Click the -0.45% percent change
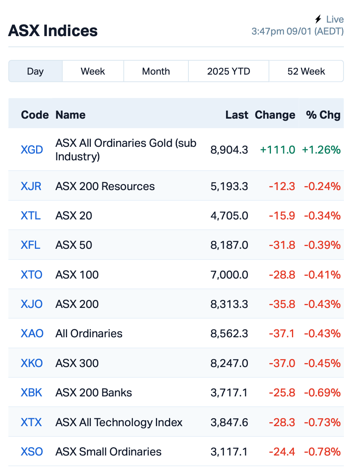This screenshot has height=469, width=357. [x=322, y=363]
